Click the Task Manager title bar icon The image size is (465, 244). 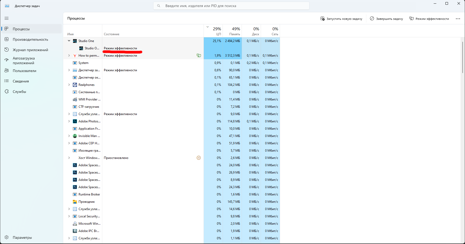click(7, 6)
